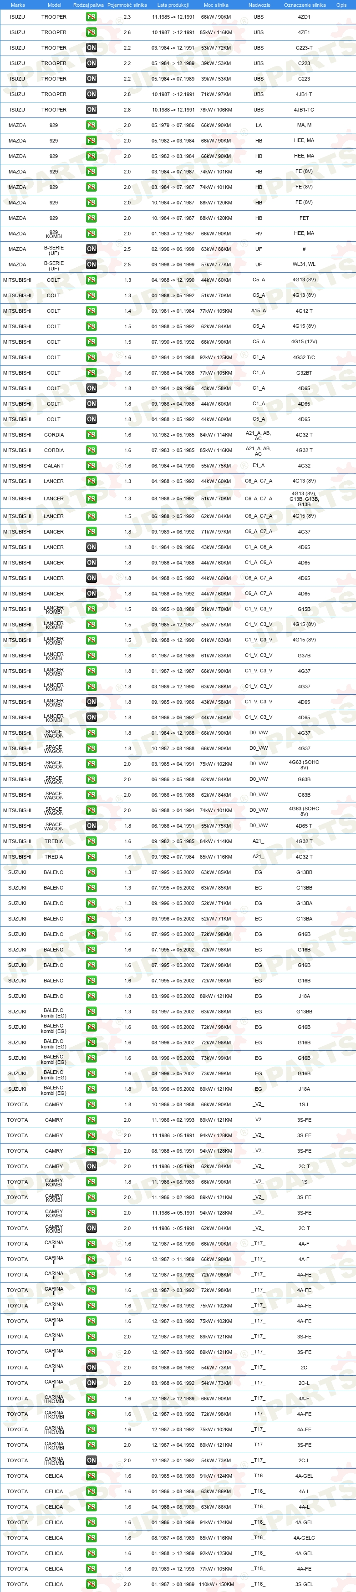Click petrol icon in Colt 4G32 T/C row
This screenshot has width=356, height=1592.
92,357
